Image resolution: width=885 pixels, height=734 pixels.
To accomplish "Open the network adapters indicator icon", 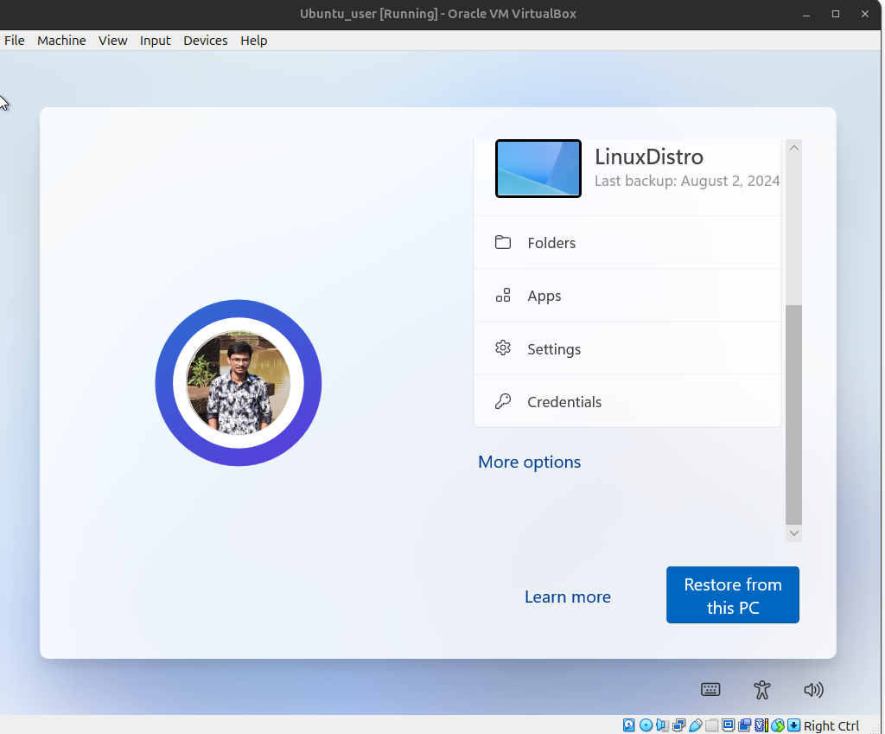I will [679, 725].
